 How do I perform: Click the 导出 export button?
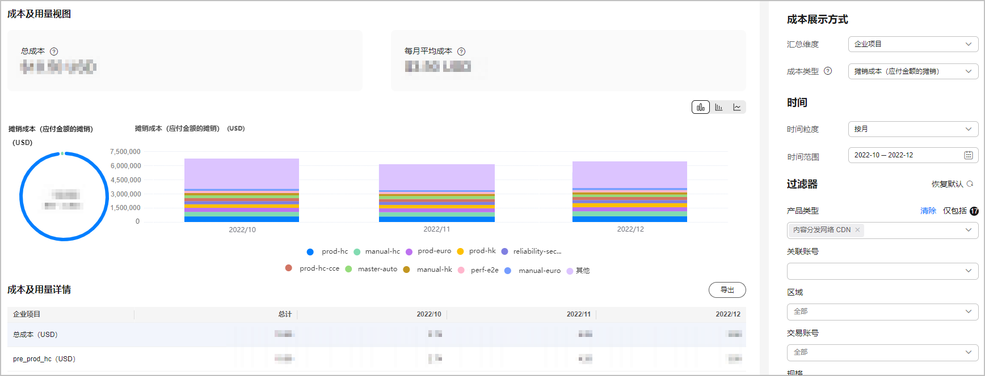tap(727, 290)
